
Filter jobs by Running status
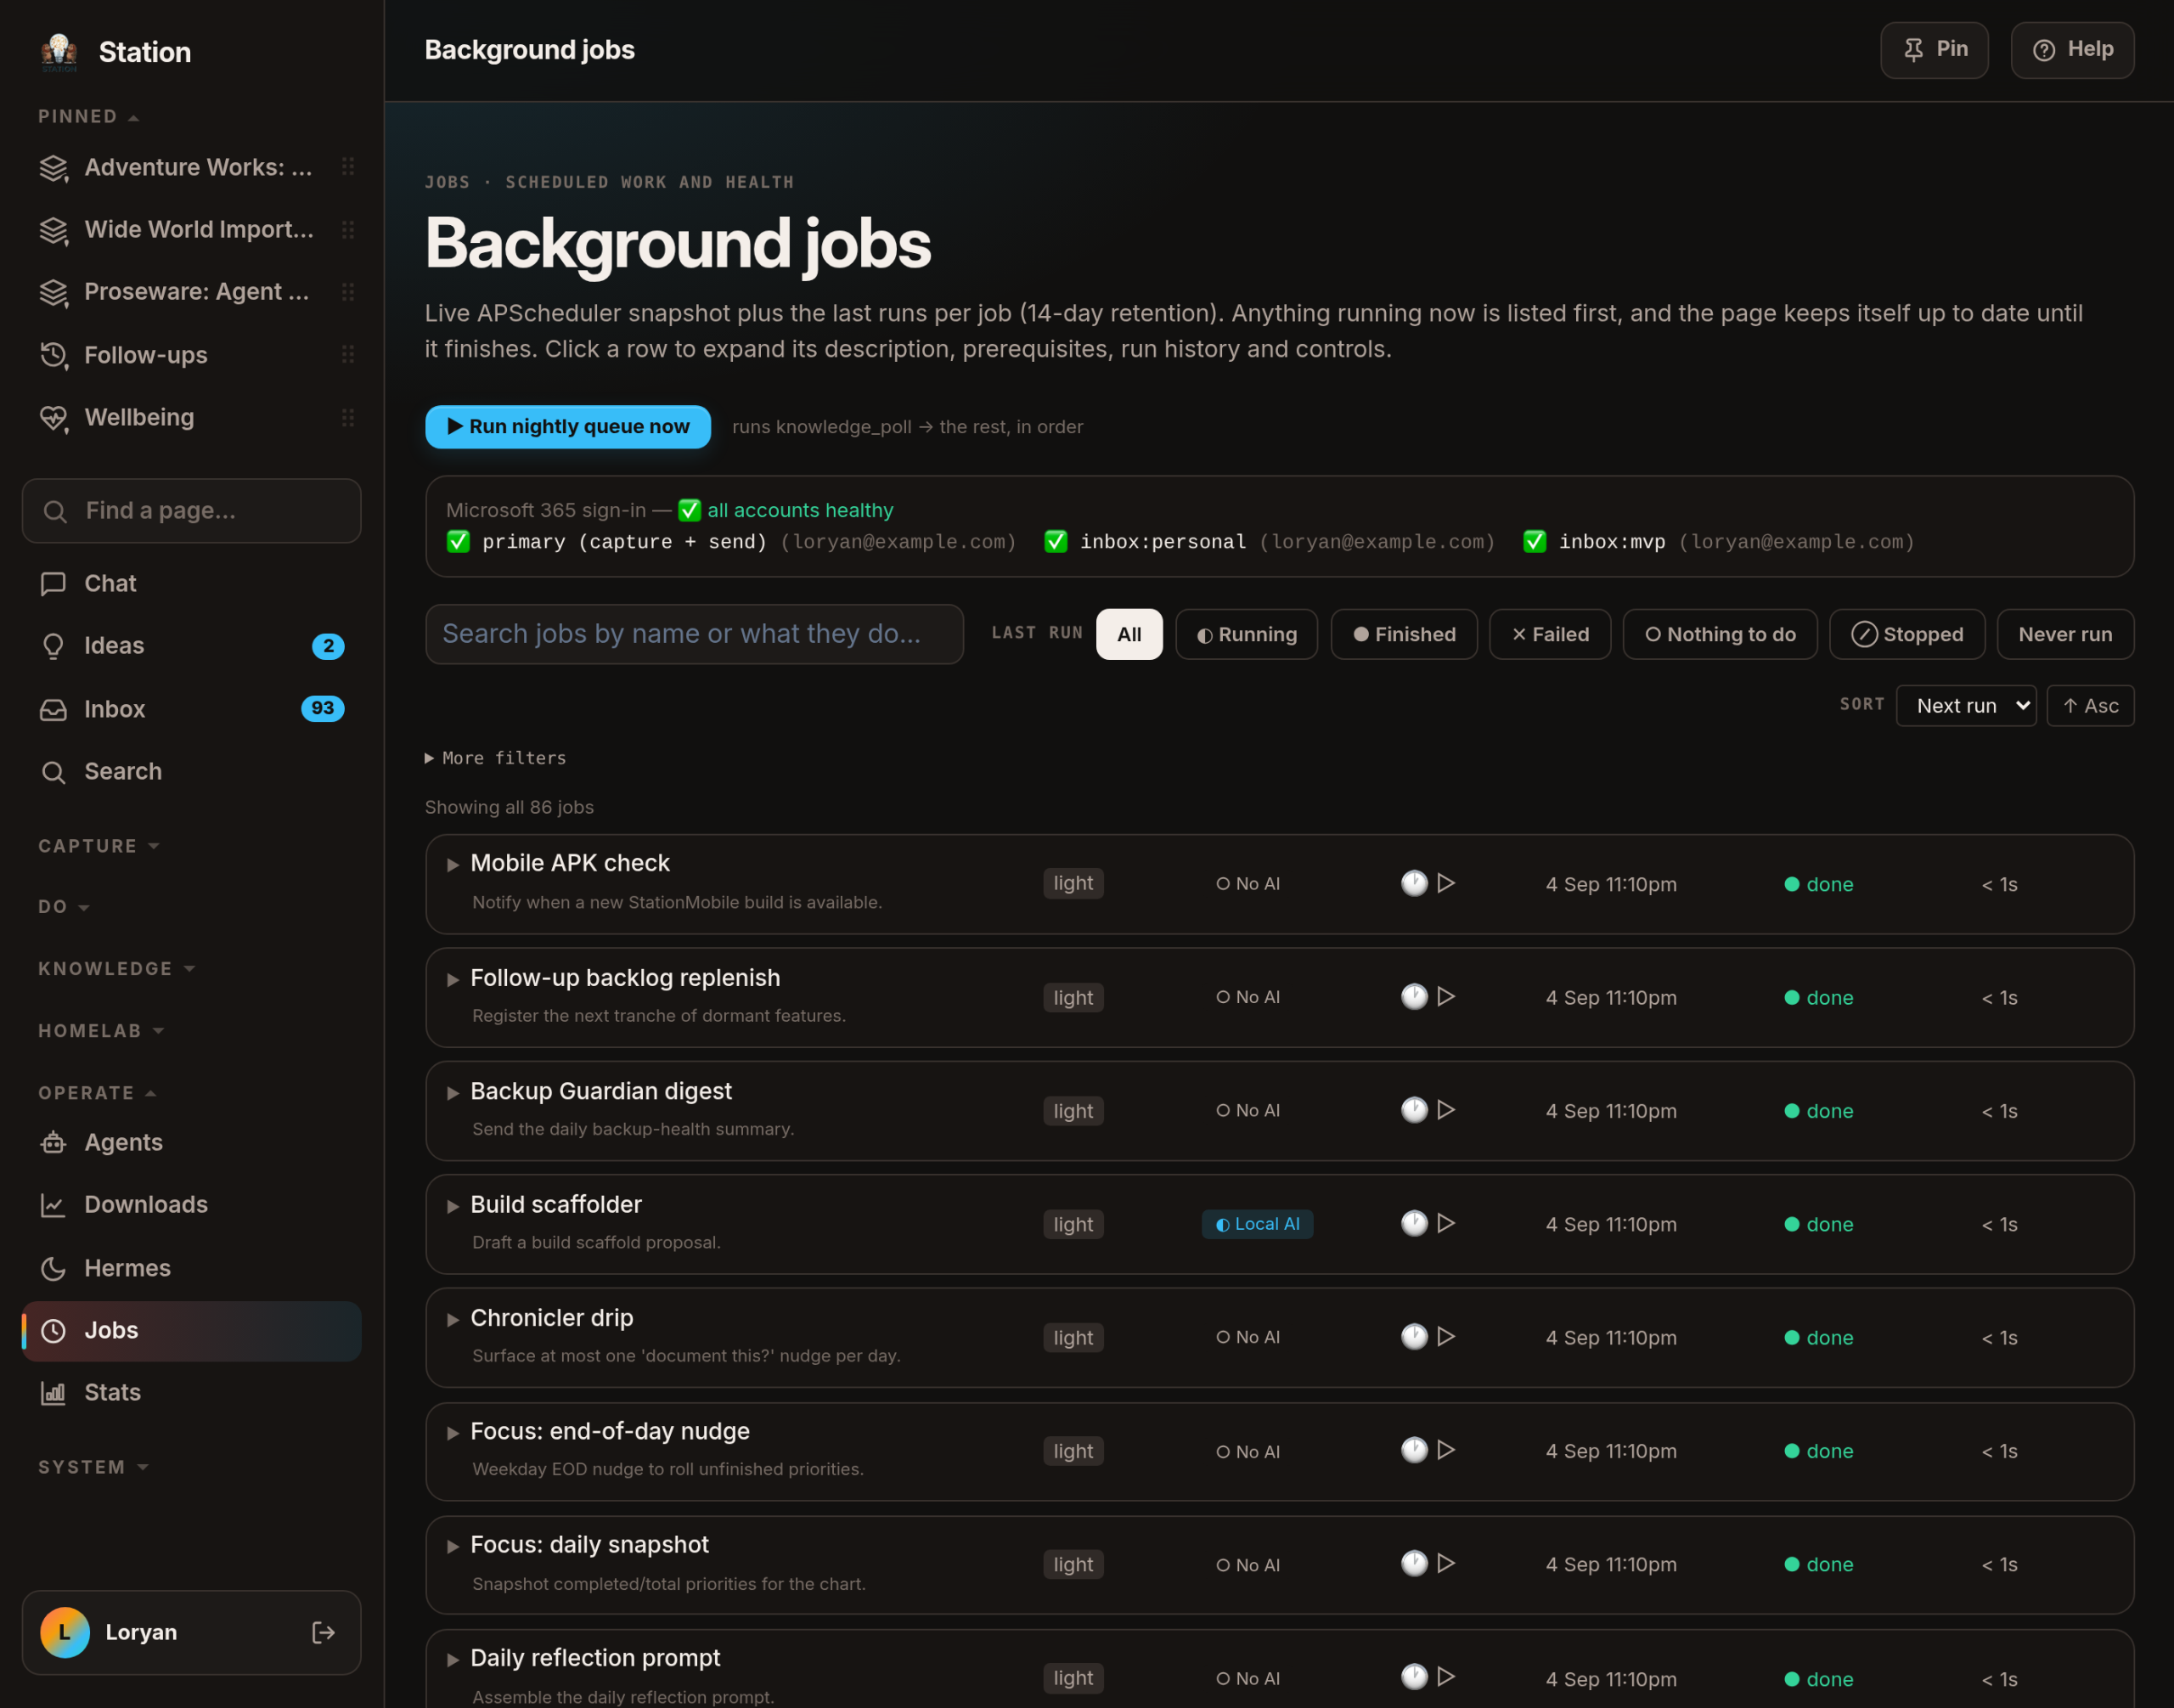coord(1246,634)
